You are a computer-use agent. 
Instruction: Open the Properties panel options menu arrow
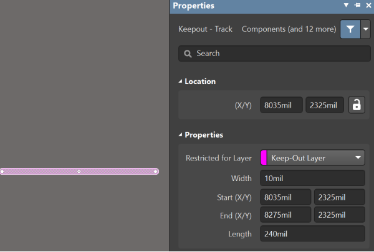pos(347,6)
